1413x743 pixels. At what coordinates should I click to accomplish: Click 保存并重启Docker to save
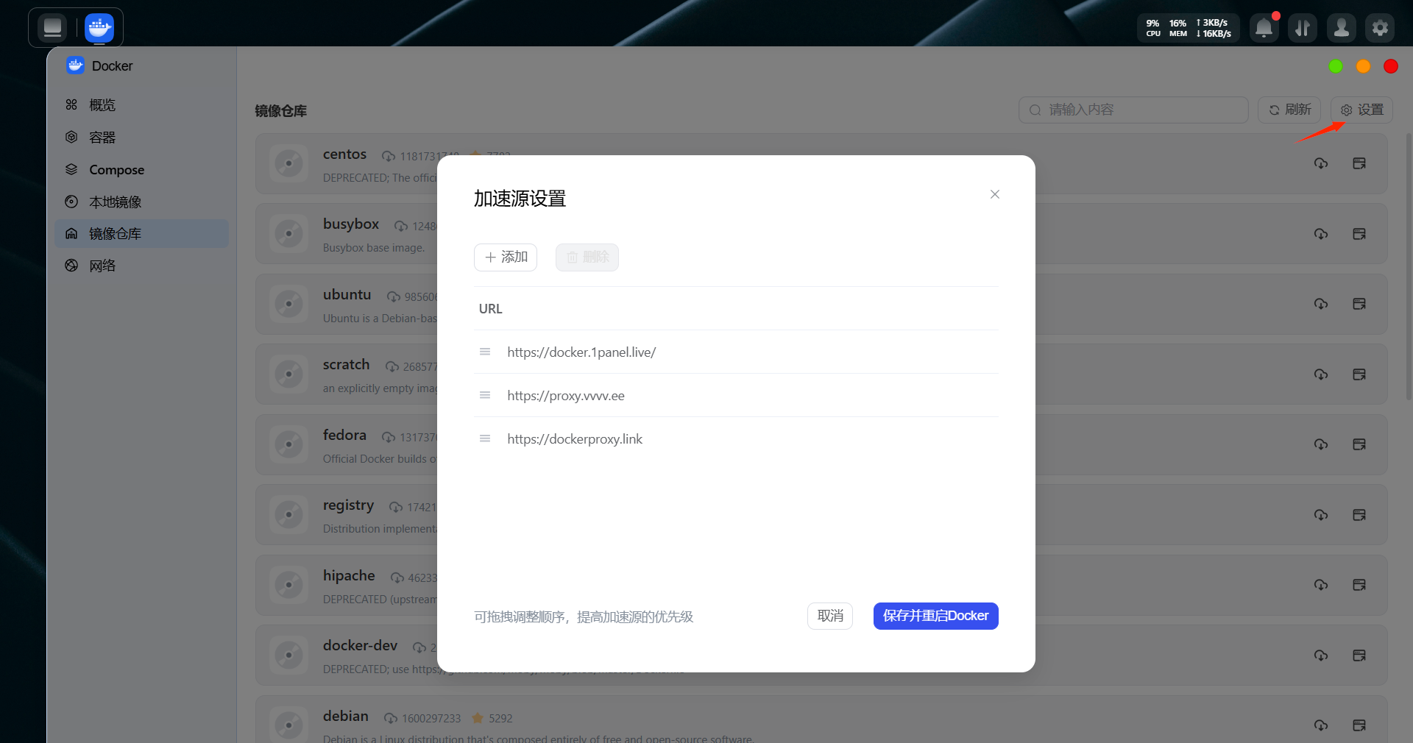tap(936, 616)
